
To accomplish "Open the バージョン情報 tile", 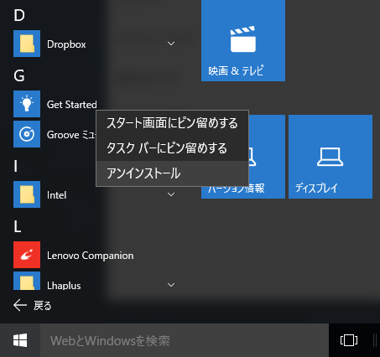I will click(243, 193).
